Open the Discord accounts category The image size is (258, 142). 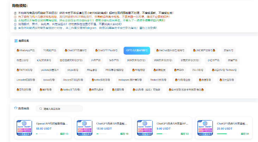pos(73,80)
